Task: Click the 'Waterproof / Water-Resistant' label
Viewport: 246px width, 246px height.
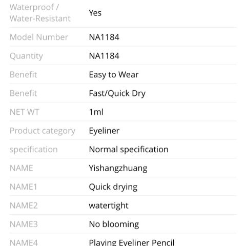Action: point(40,13)
